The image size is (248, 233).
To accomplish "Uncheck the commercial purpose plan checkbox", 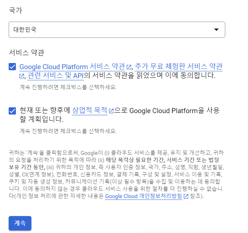I will [12, 111].
